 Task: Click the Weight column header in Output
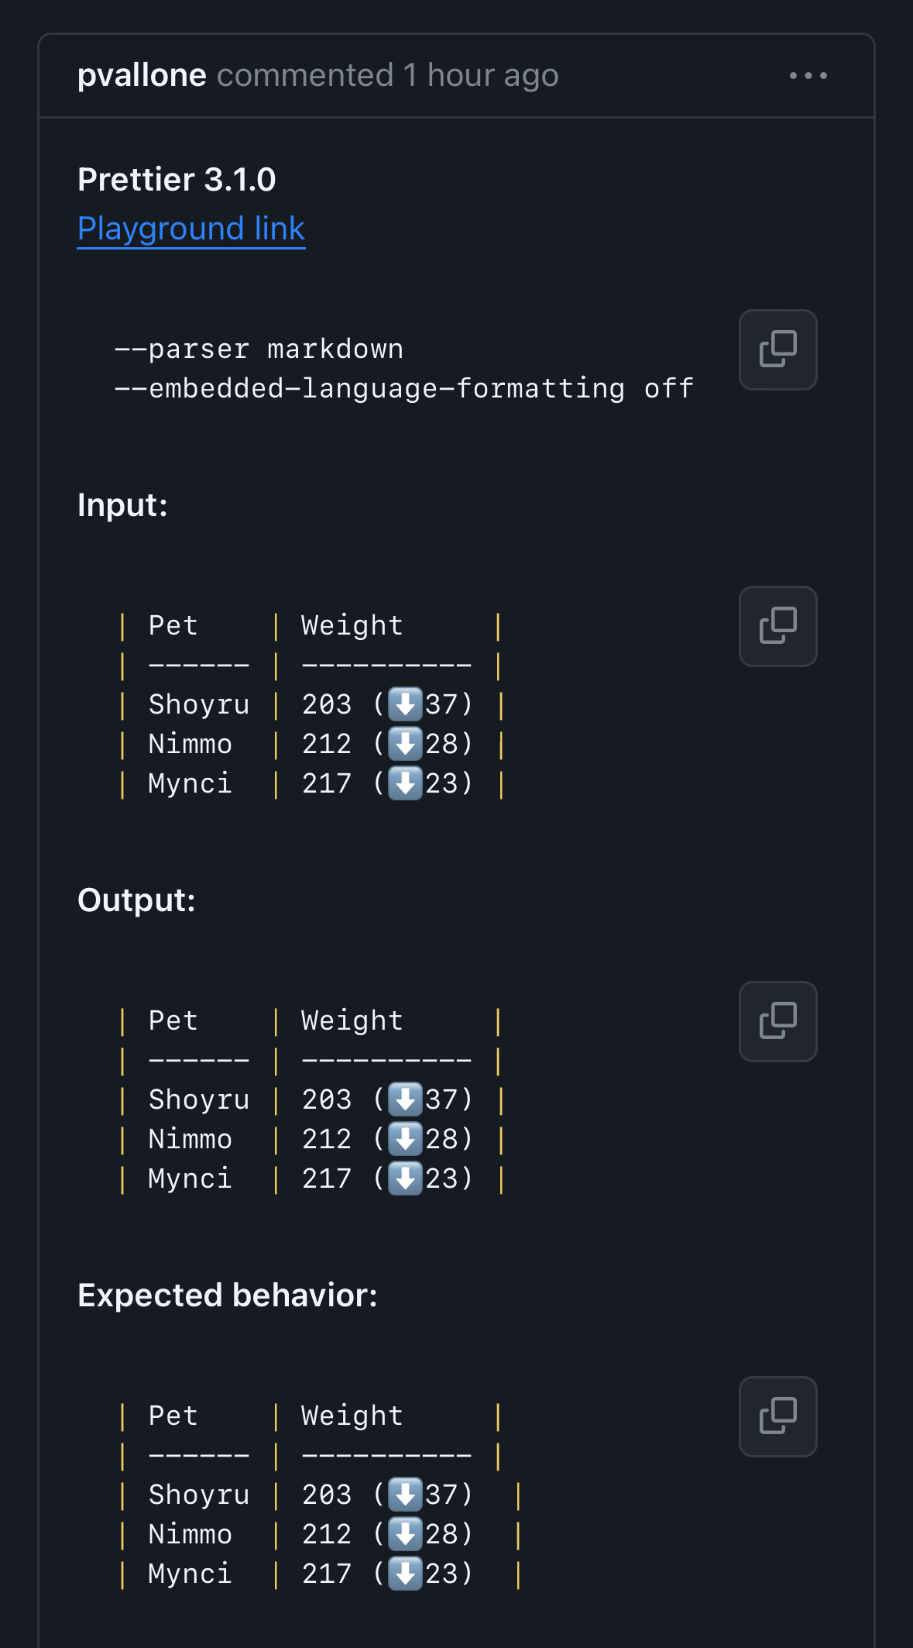[352, 1020]
